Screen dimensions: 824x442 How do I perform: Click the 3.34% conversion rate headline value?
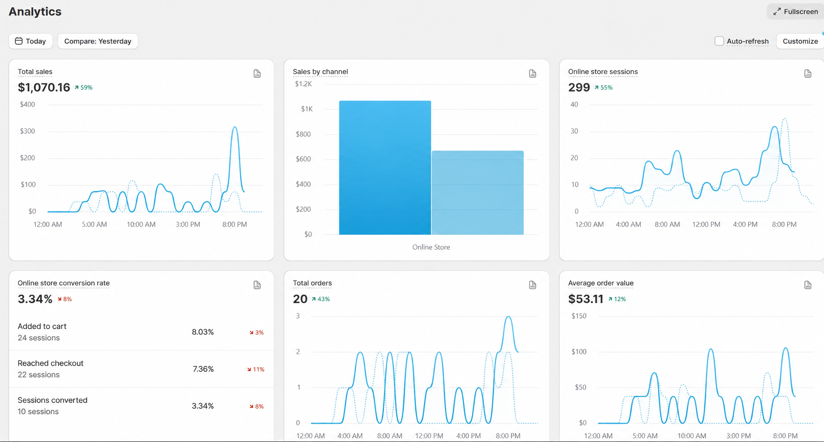[x=35, y=299]
